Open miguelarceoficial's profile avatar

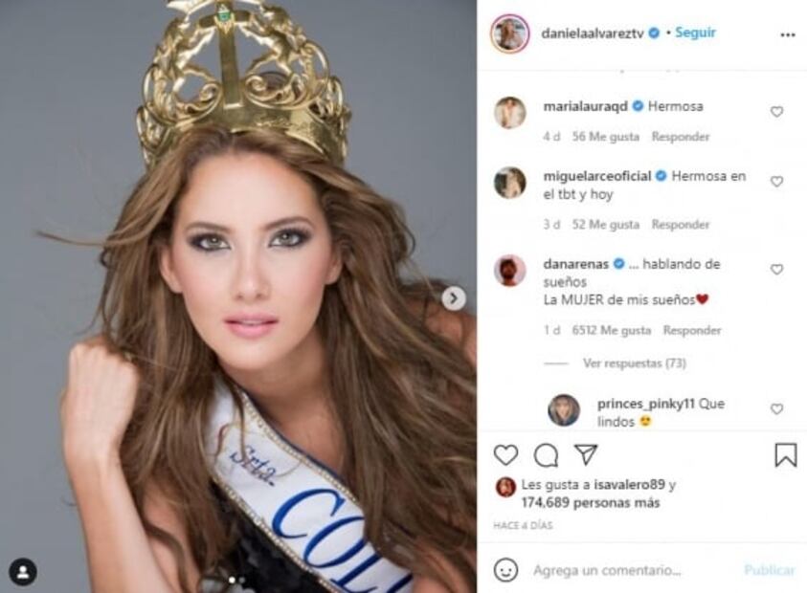coord(509,183)
